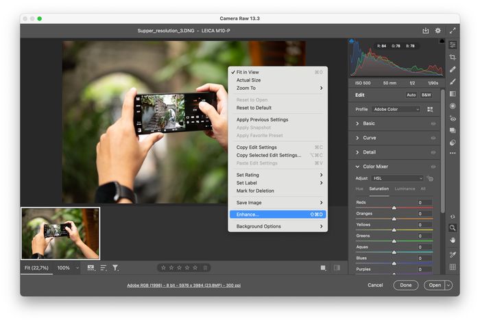Select the Zoom magnifier tool
The width and height of the screenshot is (480, 323).
(453, 228)
